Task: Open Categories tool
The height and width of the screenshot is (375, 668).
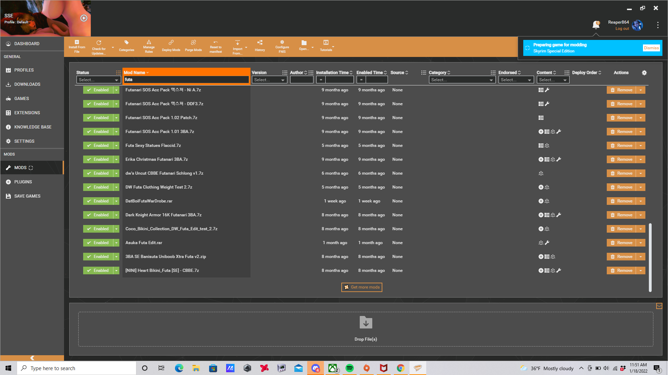Action: [x=126, y=46]
